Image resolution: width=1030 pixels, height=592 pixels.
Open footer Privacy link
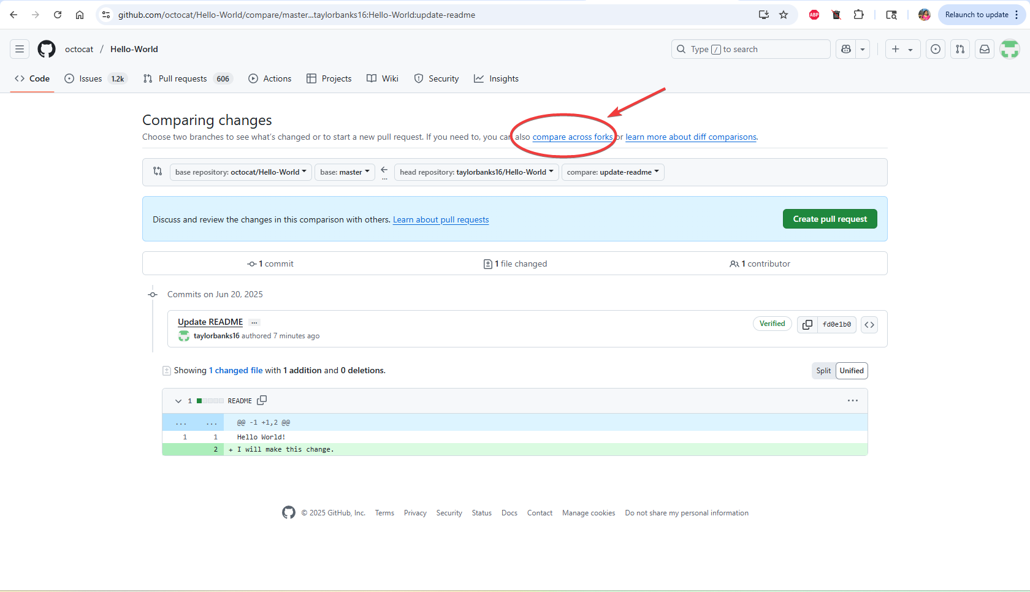pos(415,513)
